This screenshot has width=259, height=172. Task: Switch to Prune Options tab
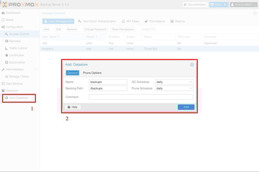tap(92, 73)
